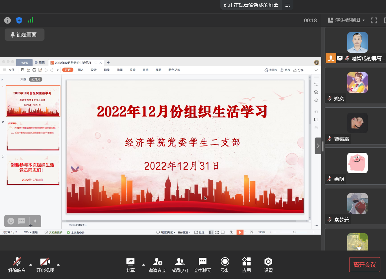Click the network signal strength icon
The width and height of the screenshot is (386, 279).
coord(31,20)
